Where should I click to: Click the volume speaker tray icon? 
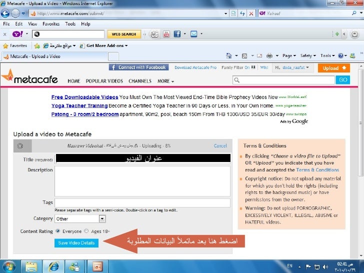tap(325, 266)
